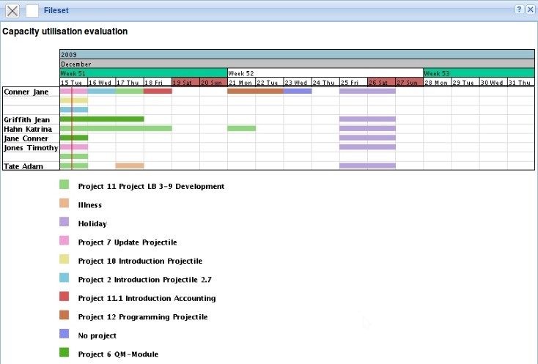Select the Week 52 header

(325, 73)
